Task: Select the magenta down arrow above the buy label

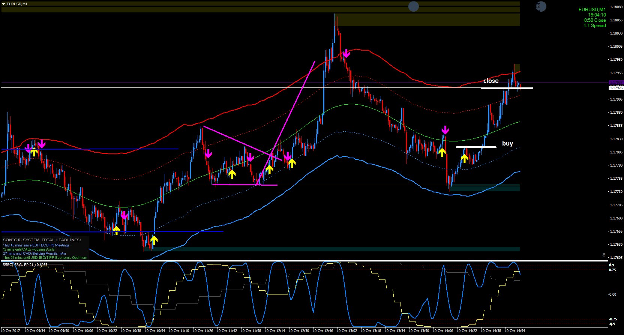Action: click(445, 130)
